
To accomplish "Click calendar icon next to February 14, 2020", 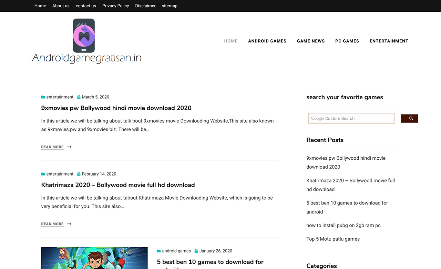I will pos(79,174).
